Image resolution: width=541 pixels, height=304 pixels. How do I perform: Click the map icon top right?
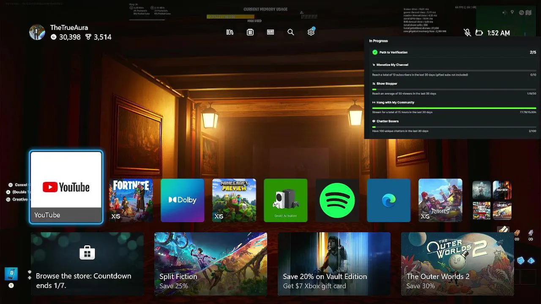[528, 13]
